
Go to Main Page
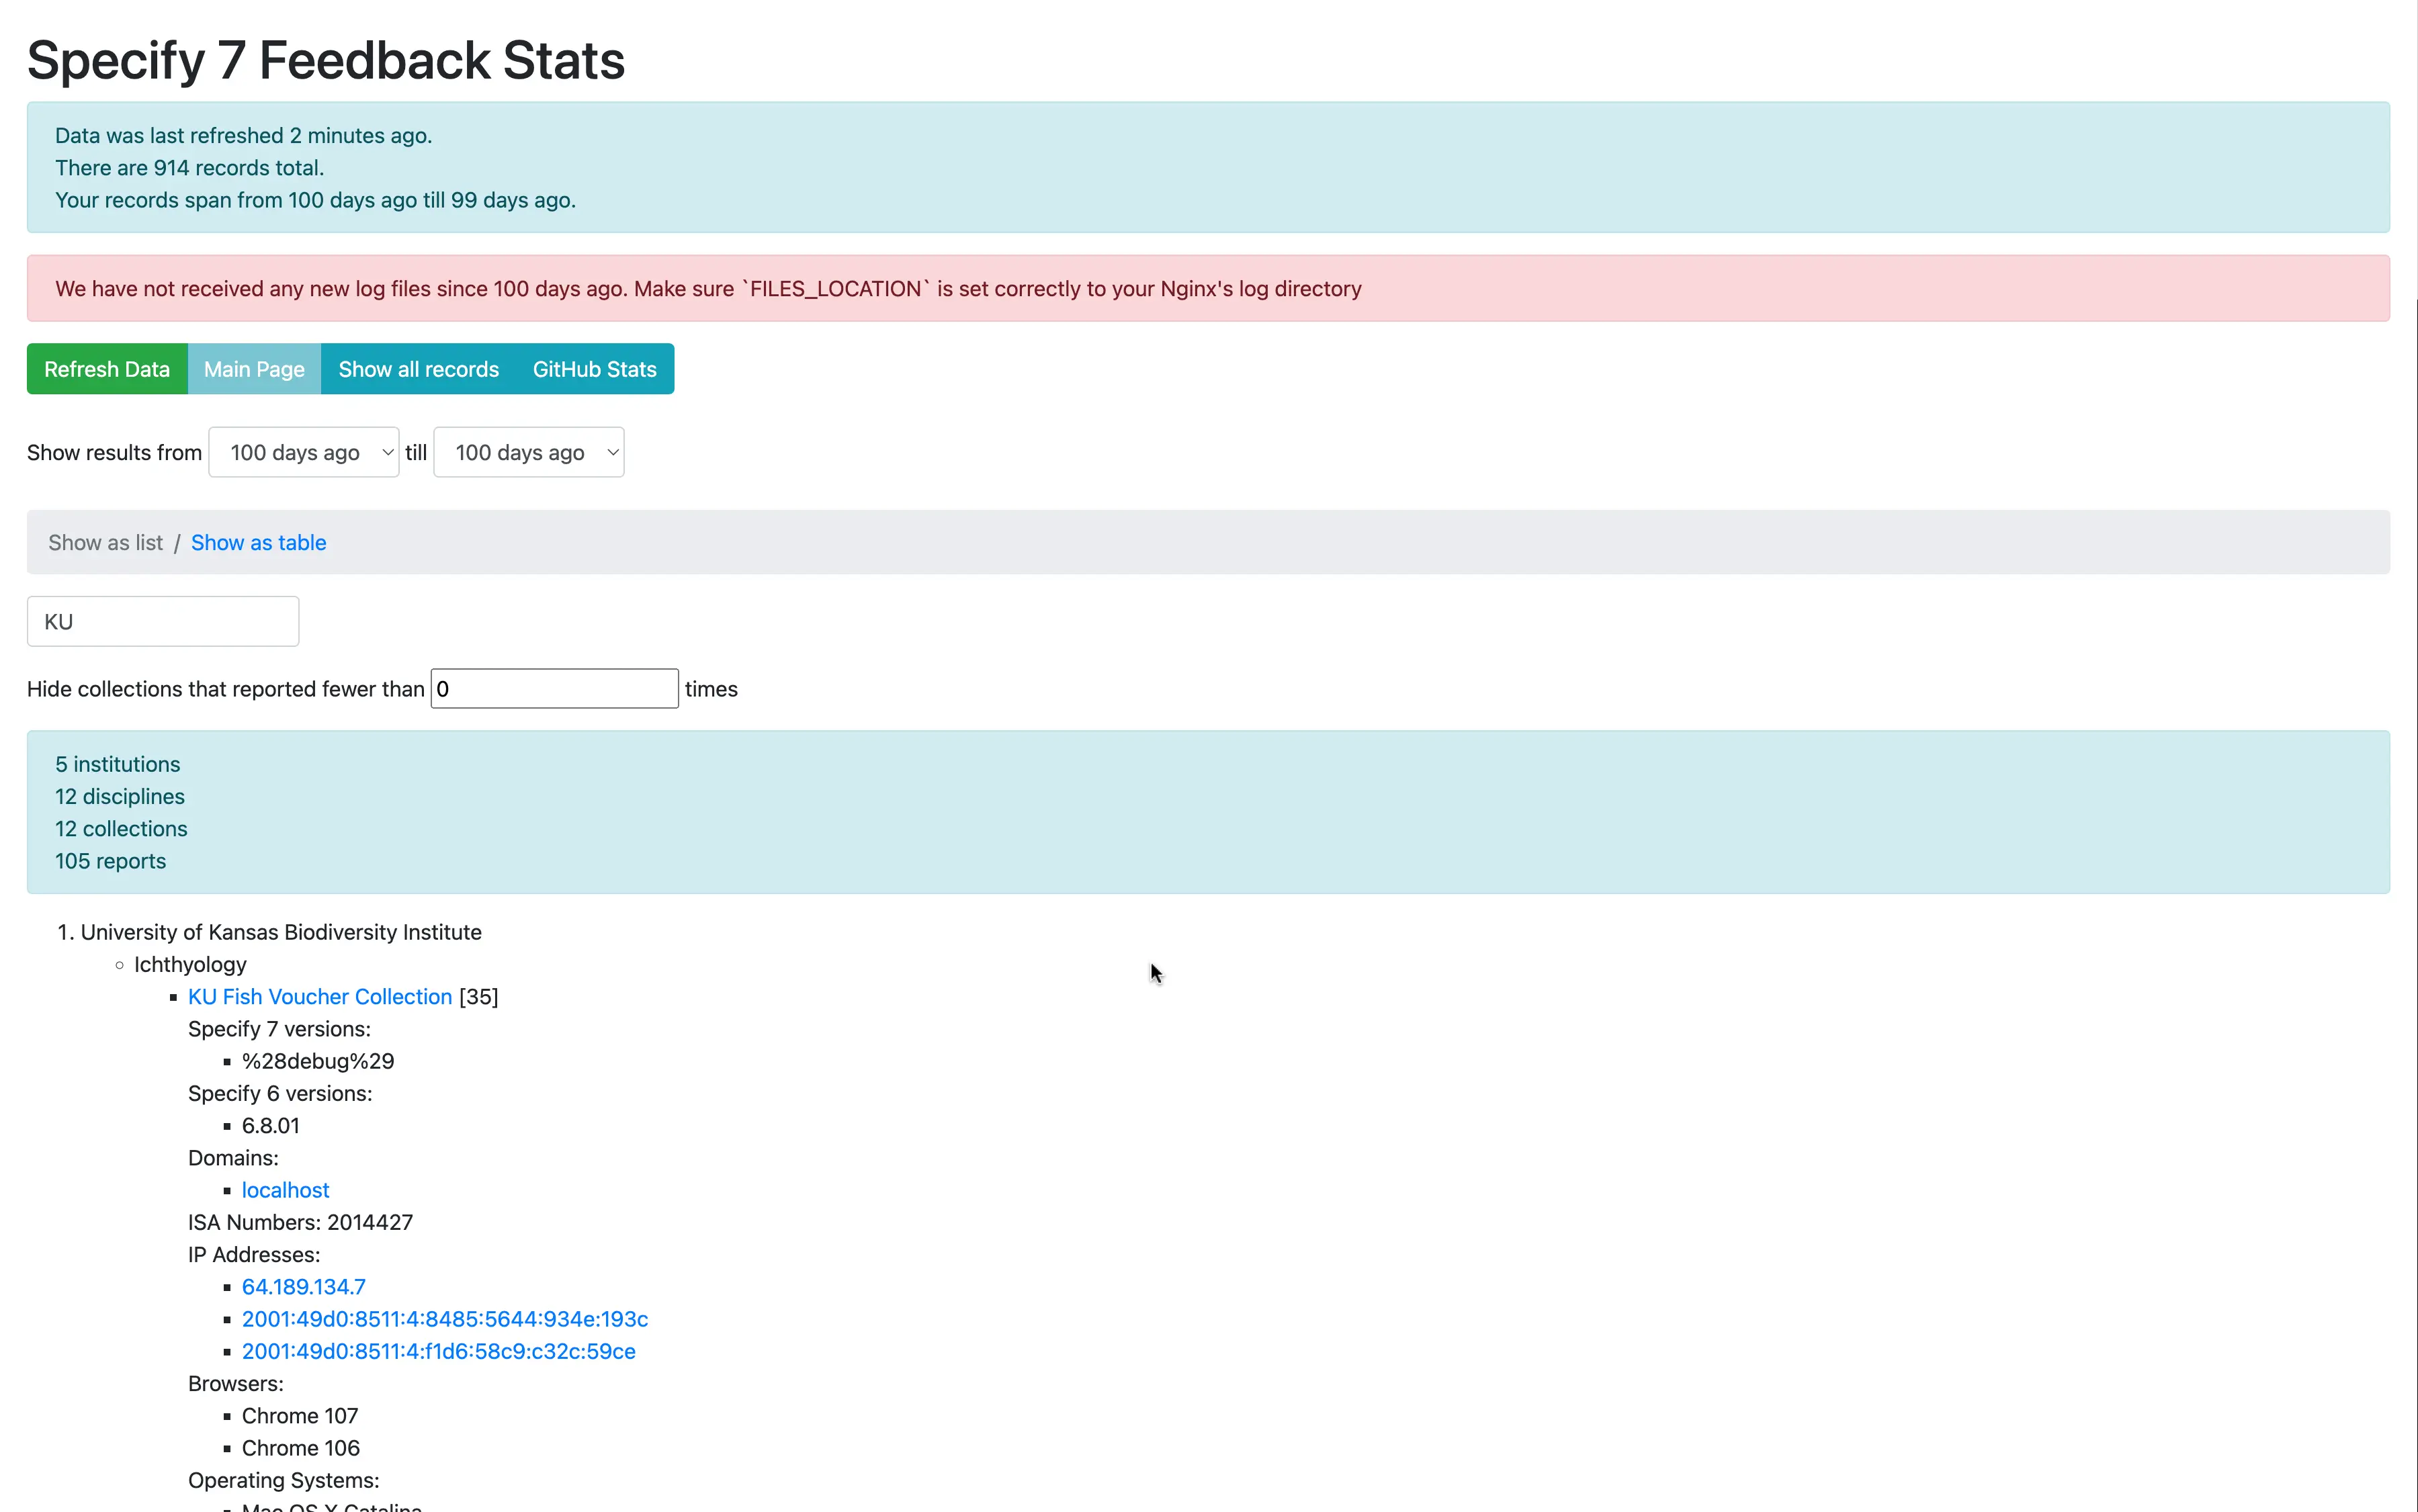[x=254, y=369]
